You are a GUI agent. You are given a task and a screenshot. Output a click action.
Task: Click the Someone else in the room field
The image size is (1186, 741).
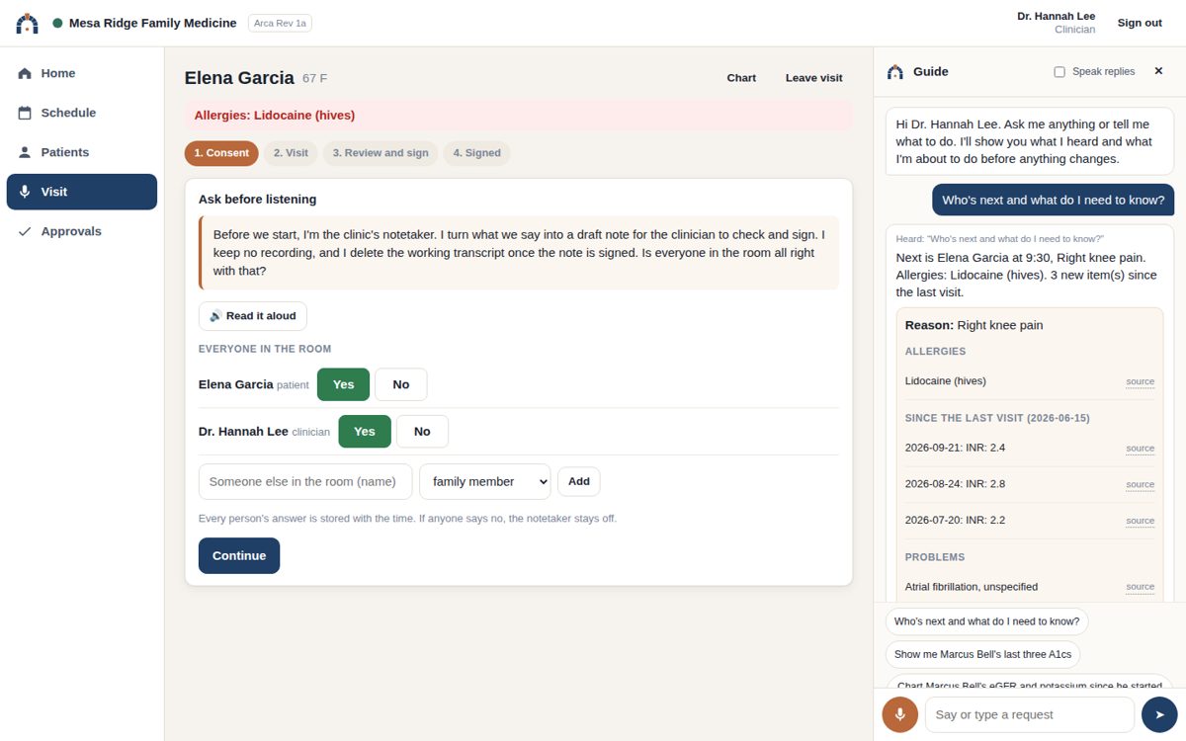tap(305, 481)
